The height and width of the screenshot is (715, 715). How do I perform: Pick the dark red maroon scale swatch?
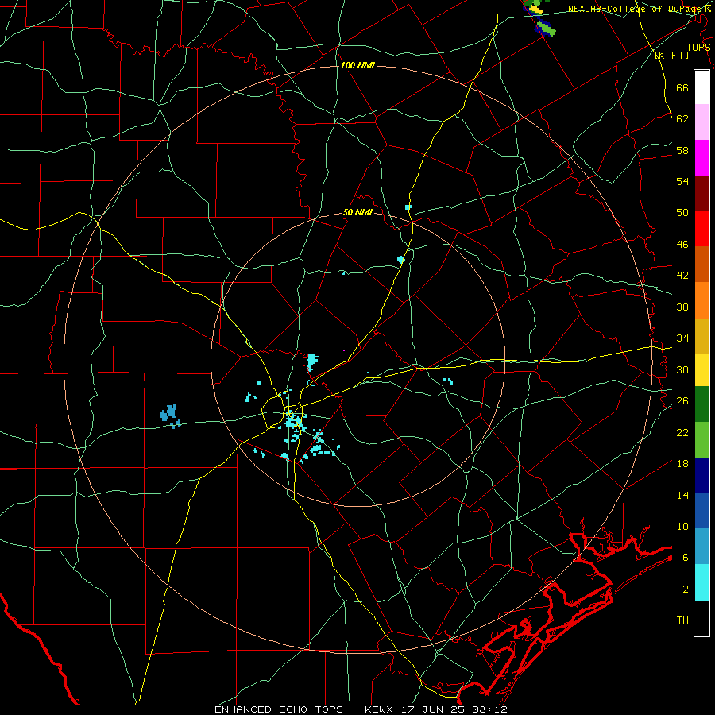(x=701, y=194)
